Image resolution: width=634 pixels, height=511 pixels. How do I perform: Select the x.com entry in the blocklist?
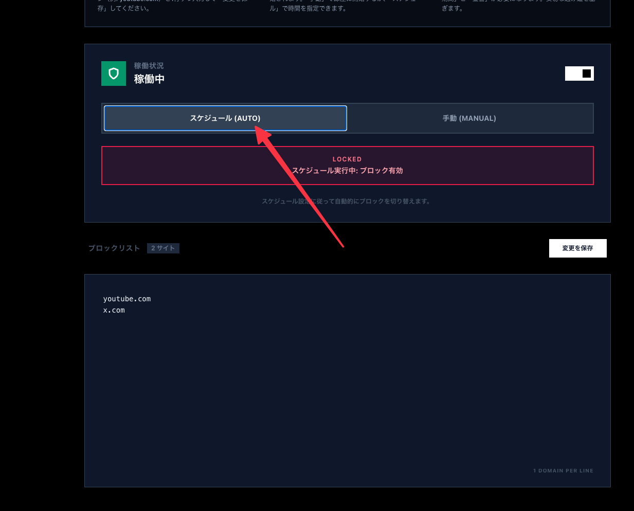114,310
